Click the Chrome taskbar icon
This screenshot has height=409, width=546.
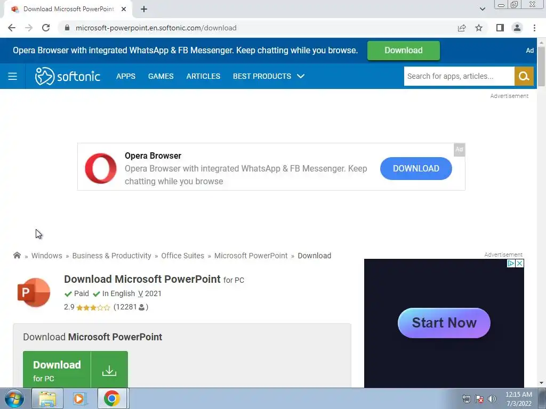coord(112,398)
